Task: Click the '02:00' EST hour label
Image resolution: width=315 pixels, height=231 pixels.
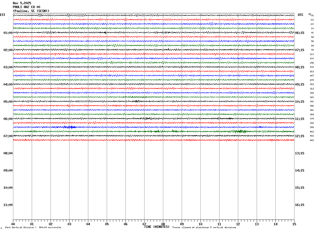Action: [8, 50]
